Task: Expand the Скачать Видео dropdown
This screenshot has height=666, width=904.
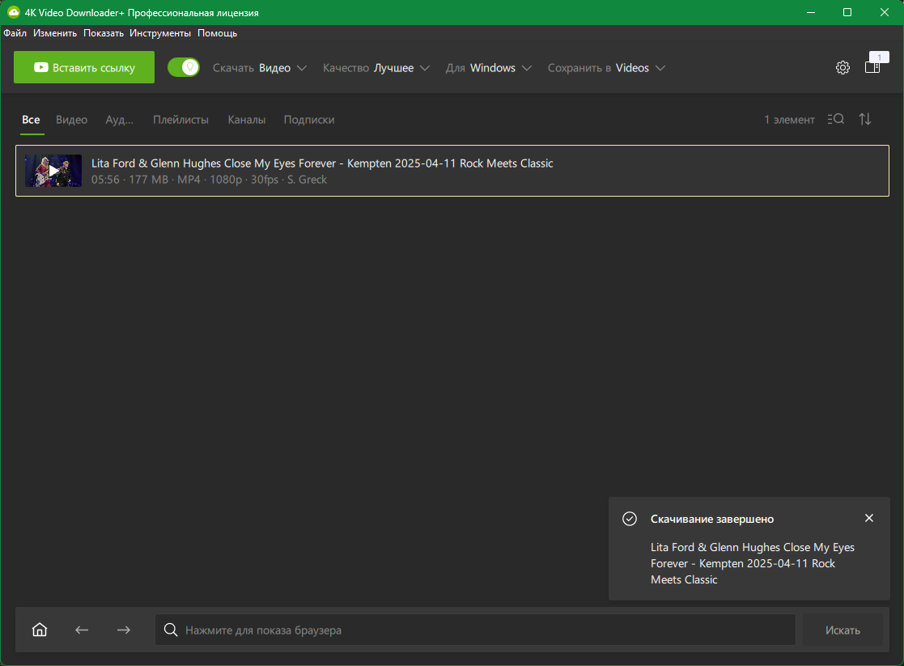Action: pyautogui.click(x=260, y=67)
